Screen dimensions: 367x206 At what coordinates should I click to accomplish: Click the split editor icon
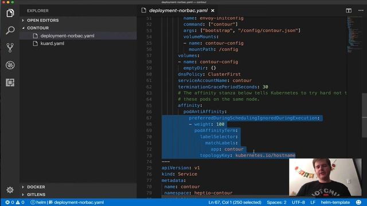pyautogui.click(x=349, y=11)
